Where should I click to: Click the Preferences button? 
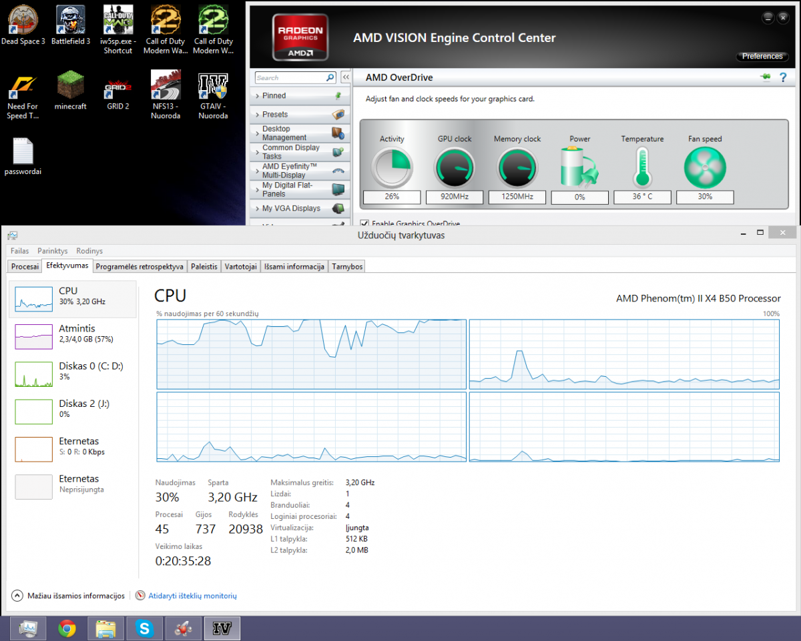coord(762,57)
